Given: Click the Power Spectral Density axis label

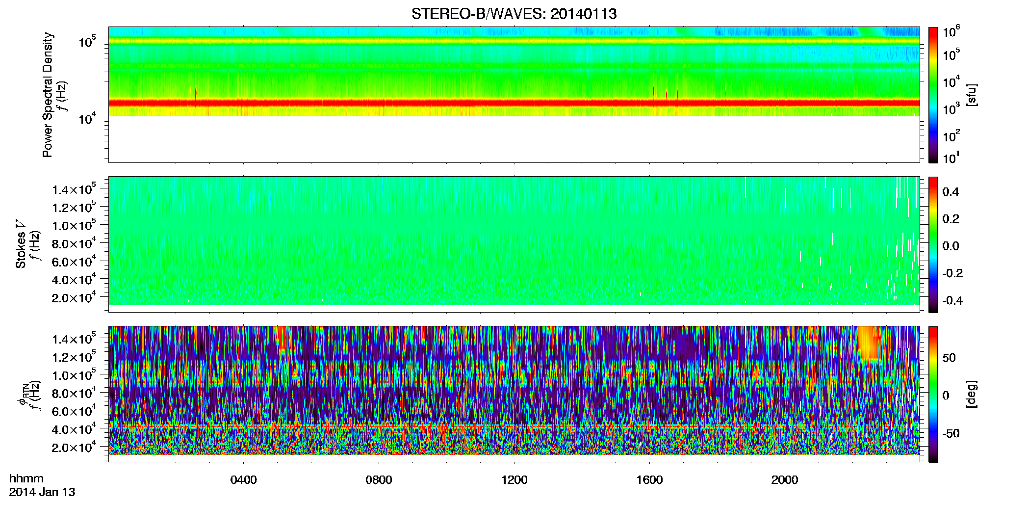Looking at the screenshot, I should pos(48,95).
